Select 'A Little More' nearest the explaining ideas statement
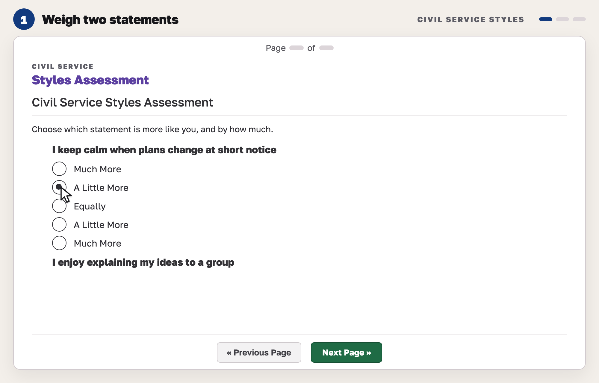599x383 pixels. click(x=59, y=224)
